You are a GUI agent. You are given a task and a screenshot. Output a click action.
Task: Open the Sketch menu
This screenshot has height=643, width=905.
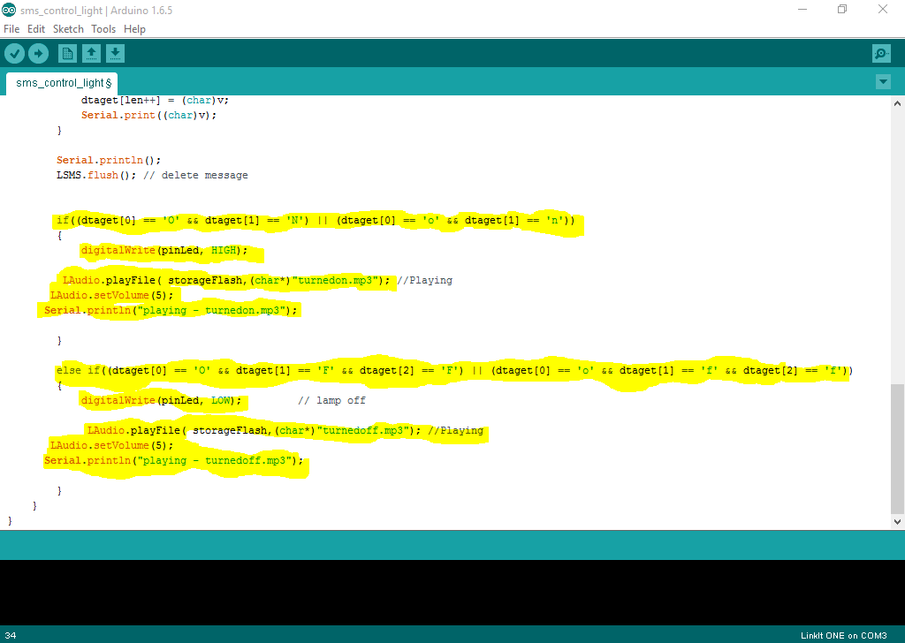pyautogui.click(x=68, y=29)
